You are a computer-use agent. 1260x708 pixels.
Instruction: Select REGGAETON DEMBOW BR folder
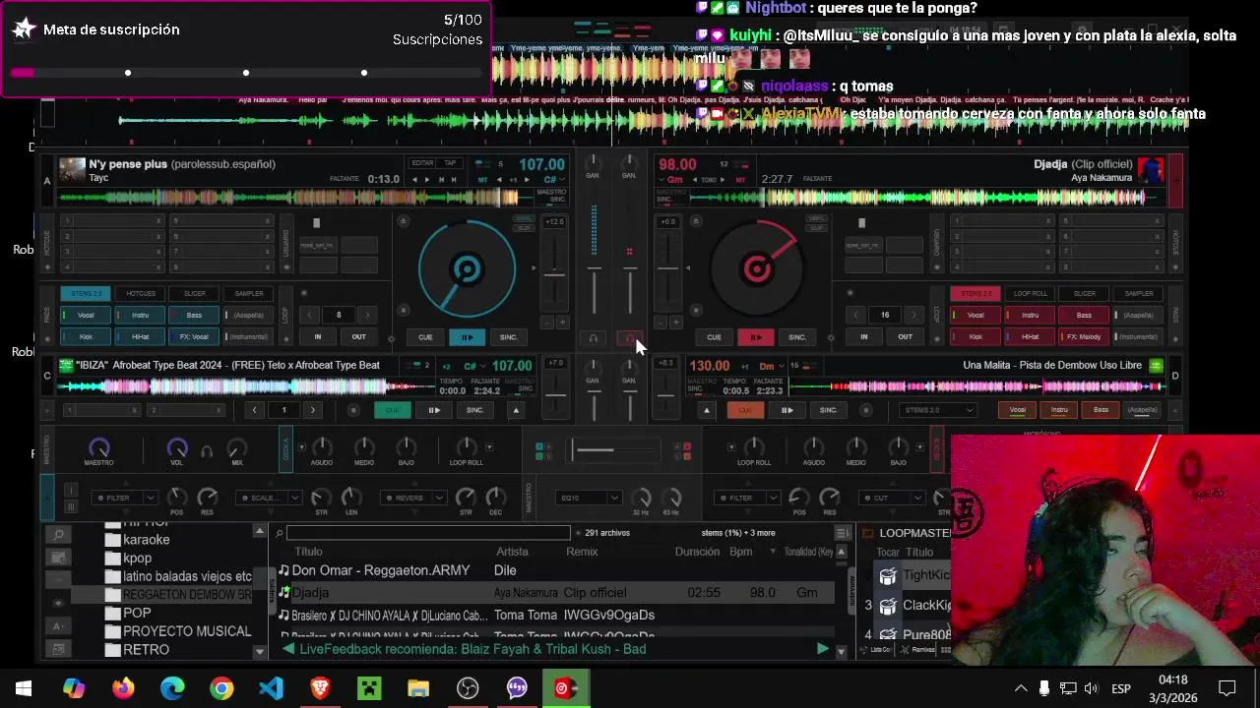[x=177, y=595]
